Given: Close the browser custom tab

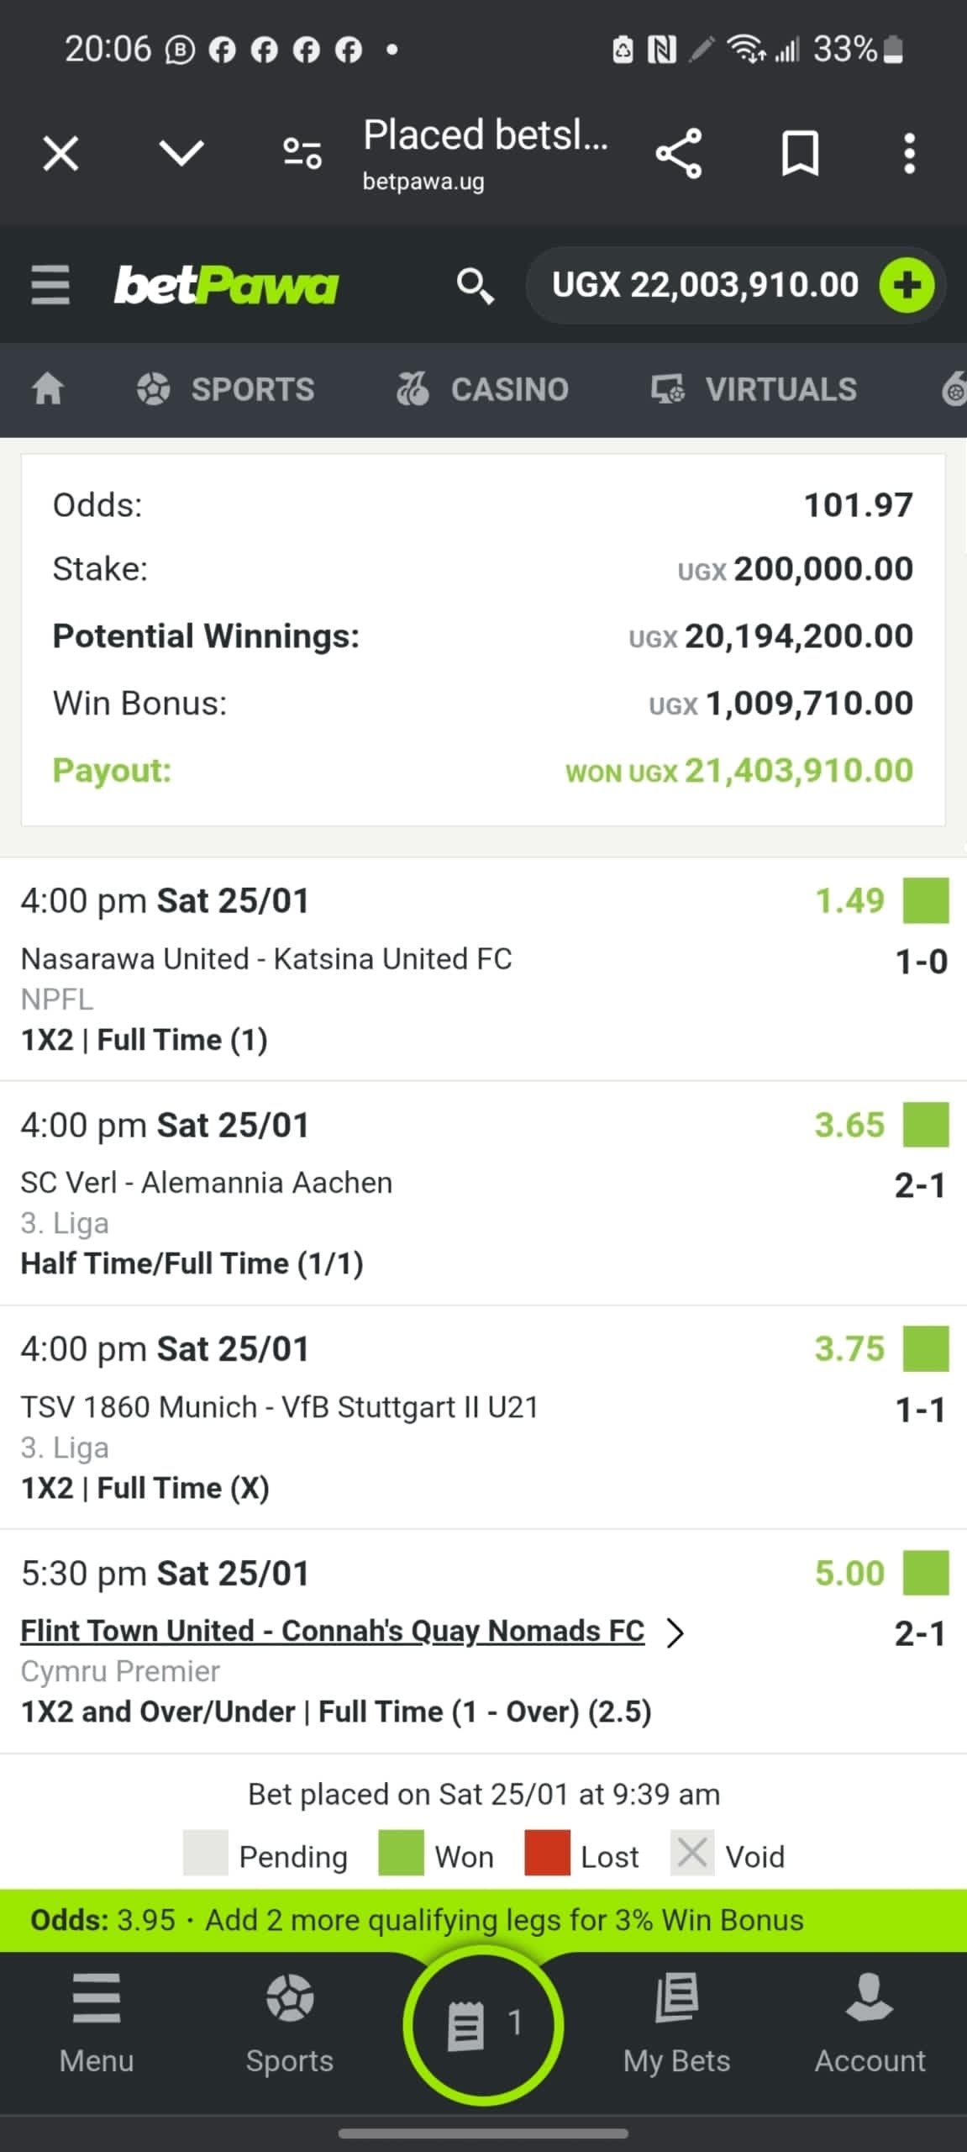Looking at the screenshot, I should (x=60, y=154).
